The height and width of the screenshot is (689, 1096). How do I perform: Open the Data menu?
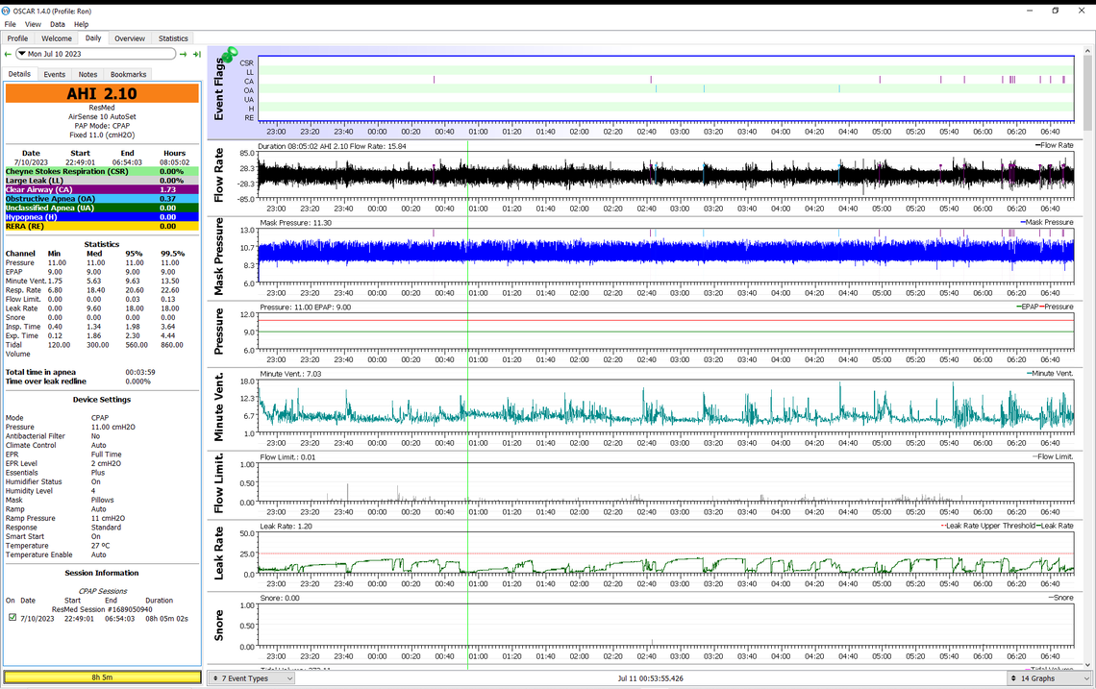(x=58, y=24)
